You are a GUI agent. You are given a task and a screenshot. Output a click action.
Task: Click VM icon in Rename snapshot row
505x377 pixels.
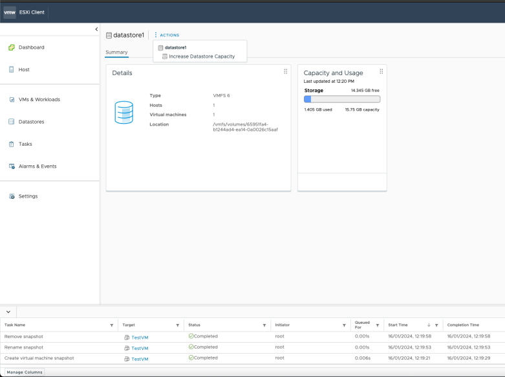coord(127,348)
